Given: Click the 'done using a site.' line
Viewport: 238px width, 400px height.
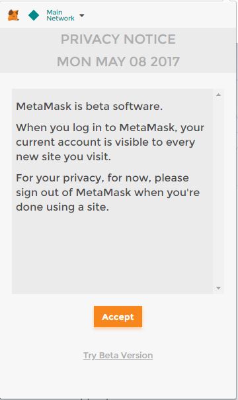Looking at the screenshot, I should [x=62, y=207].
